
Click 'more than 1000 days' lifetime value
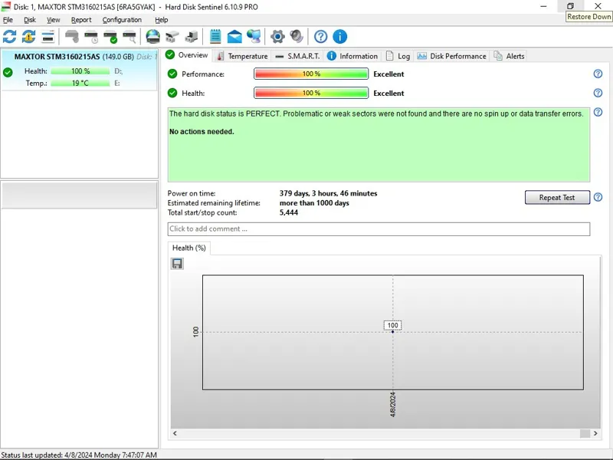(x=314, y=203)
